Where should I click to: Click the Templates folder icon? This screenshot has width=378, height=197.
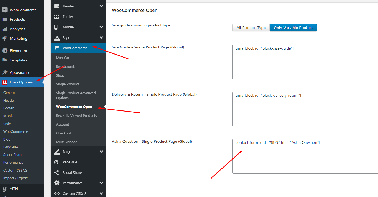(x=5, y=60)
